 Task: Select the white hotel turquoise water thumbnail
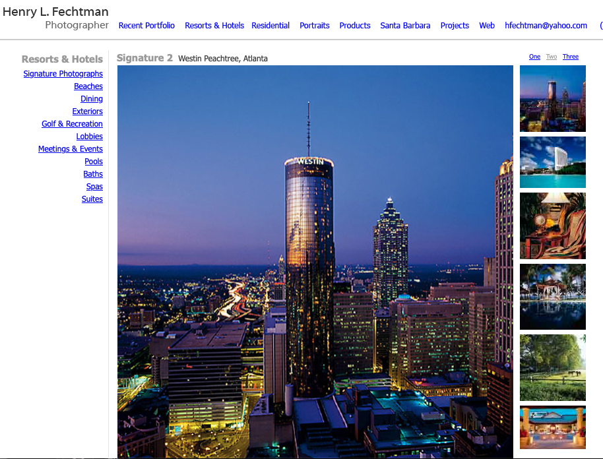552,162
